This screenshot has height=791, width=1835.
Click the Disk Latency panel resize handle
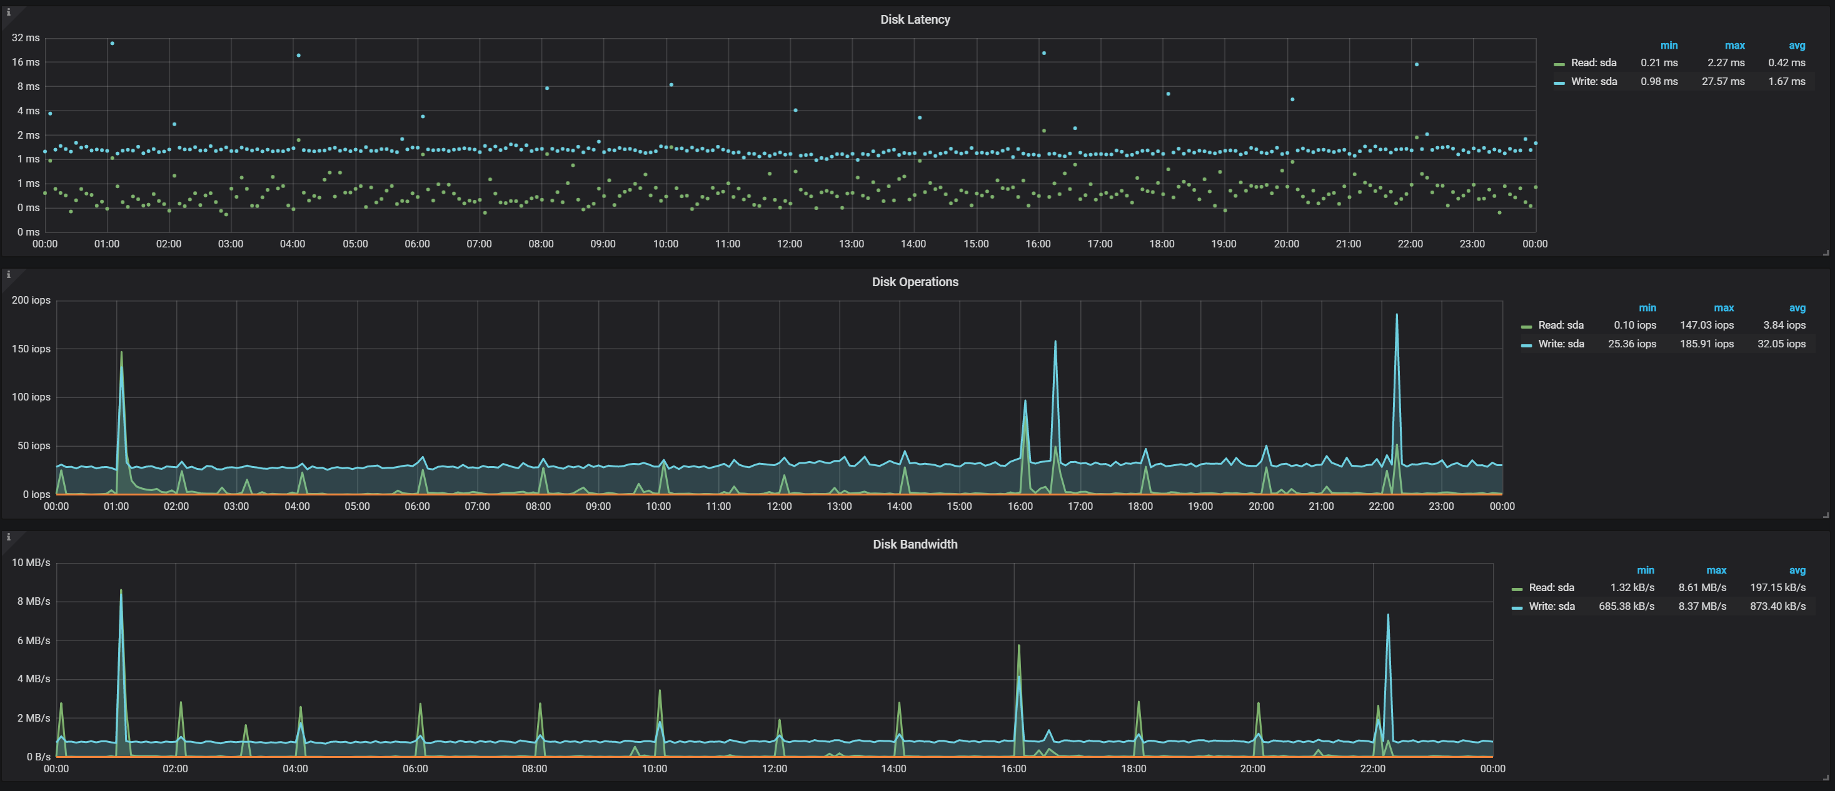[1826, 252]
